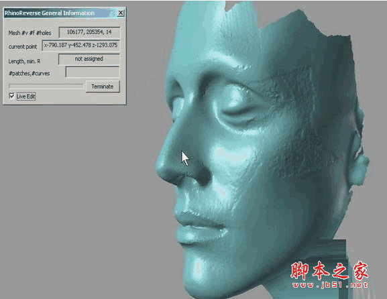This screenshot has width=387, height=299.
Task: Close the RhinoReverse General Information dialog
Action: [x=121, y=13]
